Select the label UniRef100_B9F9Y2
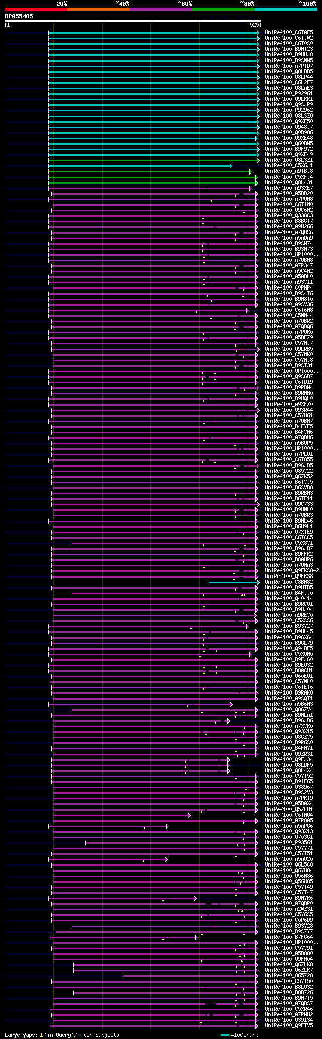This screenshot has width=322, height=1039. pyautogui.click(x=289, y=149)
